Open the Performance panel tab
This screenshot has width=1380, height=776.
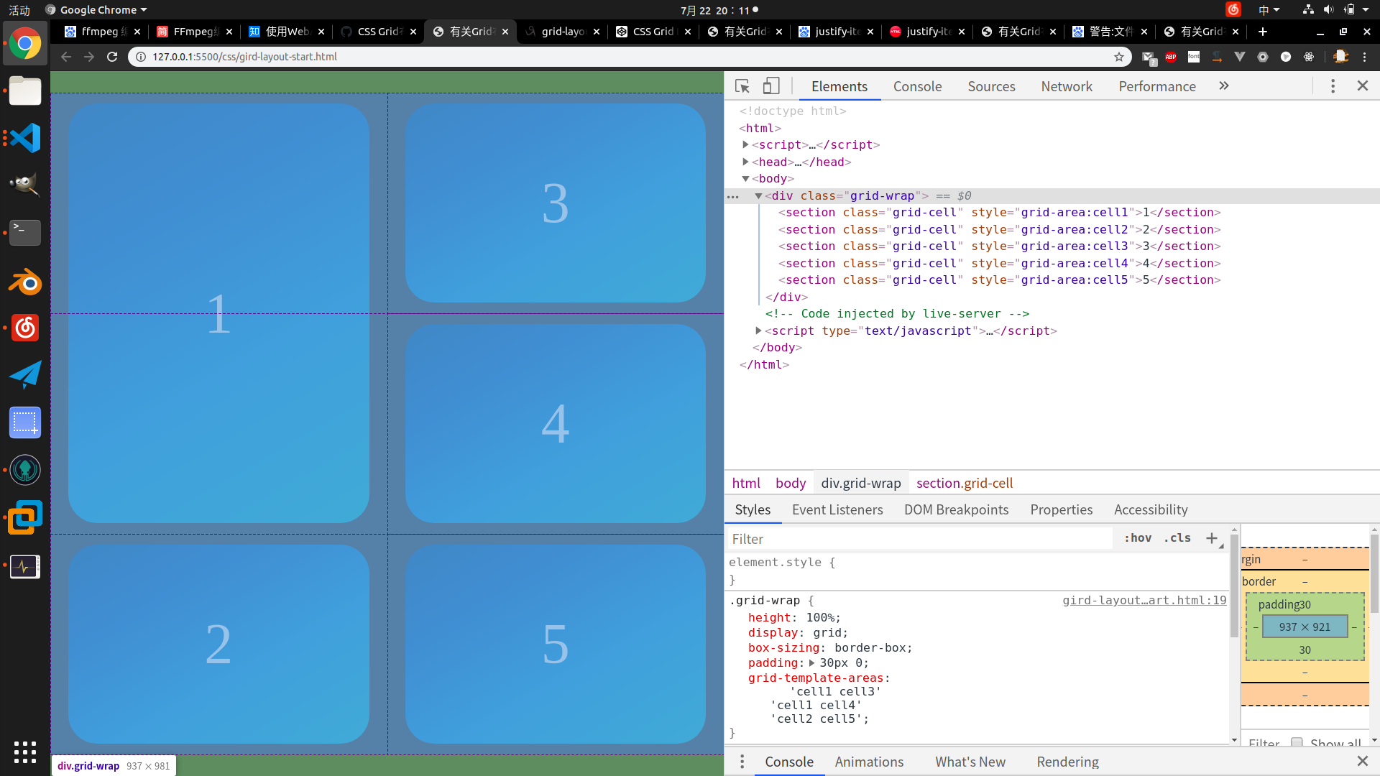click(x=1157, y=86)
